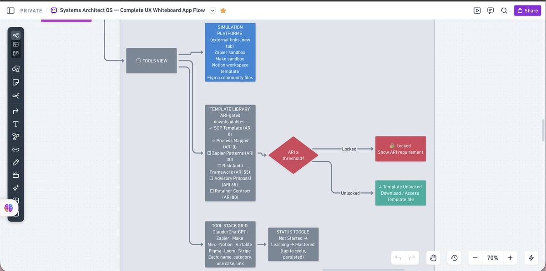Select the connector arrow tool
This screenshot has height=271, width=546.
[16, 111]
